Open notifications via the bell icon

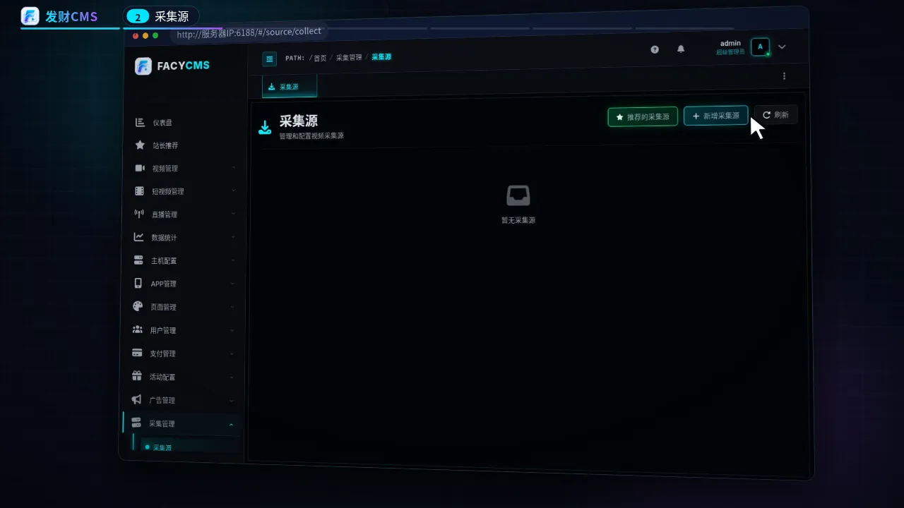681,49
